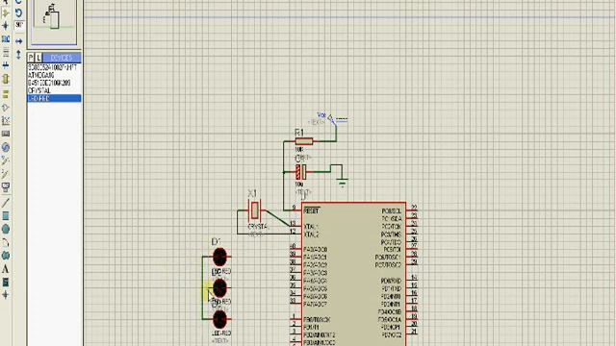616x346 pixels.
Task: Select Wire label mode tool
Action: point(6,39)
